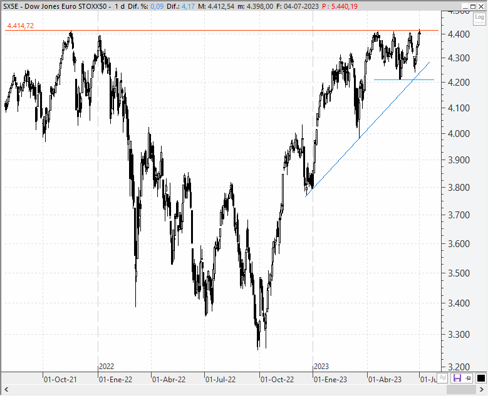Click the horizontal scrollbar right arrow
The image size is (488, 396).
(482, 390)
